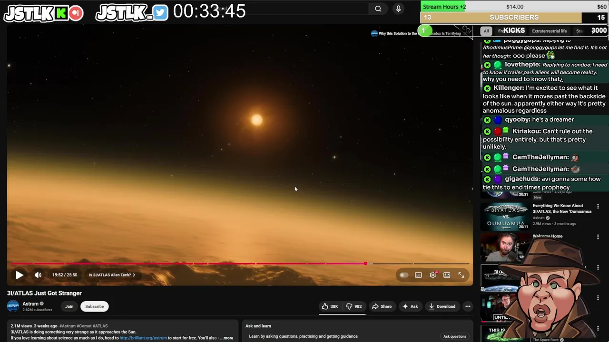Screen dimensions: 609x342
Task: Click the #ATLAS hashtag
Action: [x=100, y=326]
